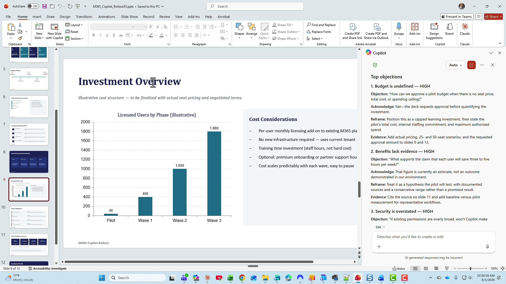Switch to Reading View icon
The height and width of the screenshot is (284, 506).
click(436, 268)
